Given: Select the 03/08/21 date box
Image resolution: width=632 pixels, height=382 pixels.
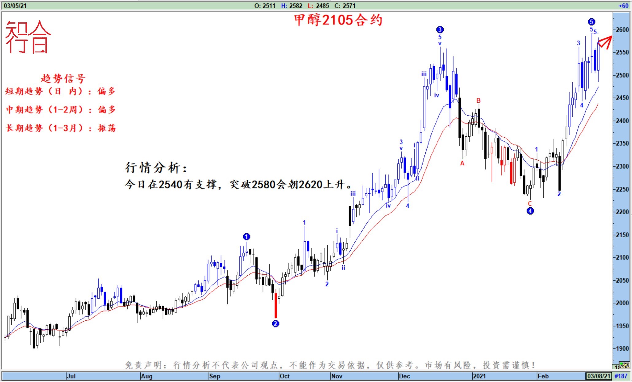Looking at the screenshot, I should click(599, 376).
